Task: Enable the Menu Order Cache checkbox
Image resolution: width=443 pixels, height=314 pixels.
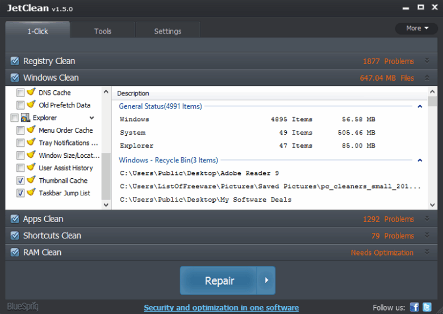Action: (20, 130)
